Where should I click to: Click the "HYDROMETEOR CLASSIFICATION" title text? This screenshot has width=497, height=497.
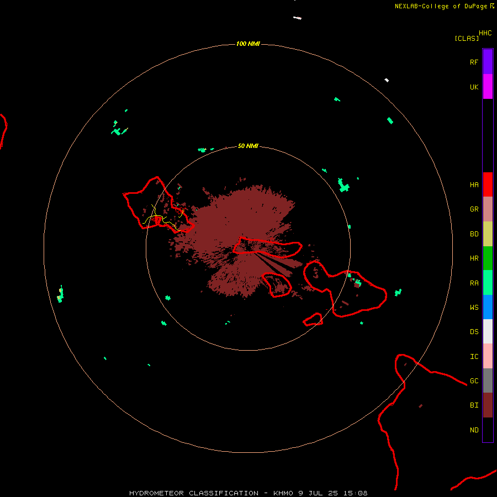pos(194,493)
